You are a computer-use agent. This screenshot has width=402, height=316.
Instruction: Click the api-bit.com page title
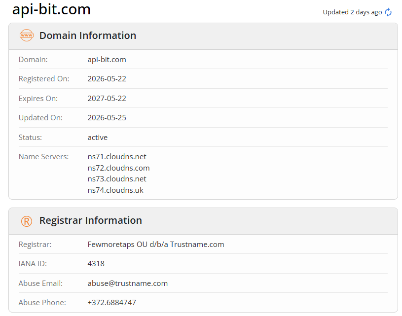click(51, 9)
